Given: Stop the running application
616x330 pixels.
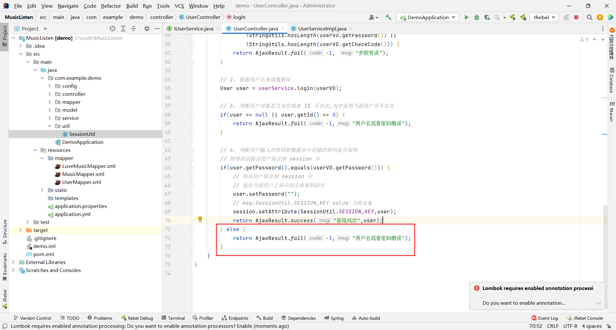Looking at the screenshot, I should point(576,17).
